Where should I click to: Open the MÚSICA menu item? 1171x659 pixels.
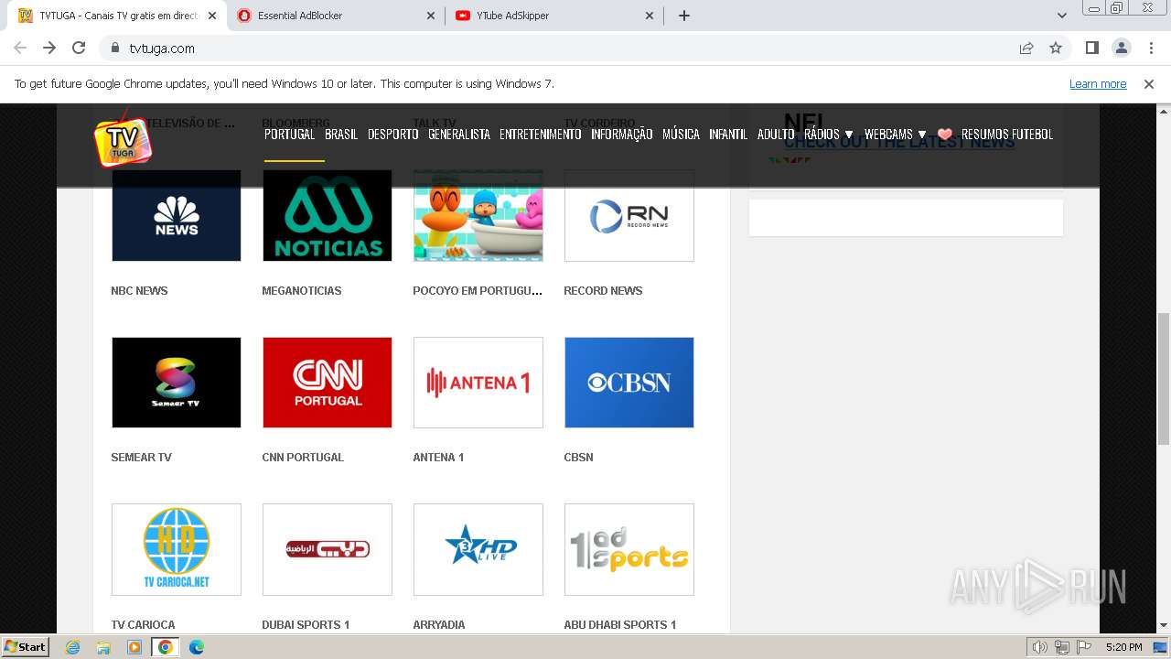click(x=681, y=135)
